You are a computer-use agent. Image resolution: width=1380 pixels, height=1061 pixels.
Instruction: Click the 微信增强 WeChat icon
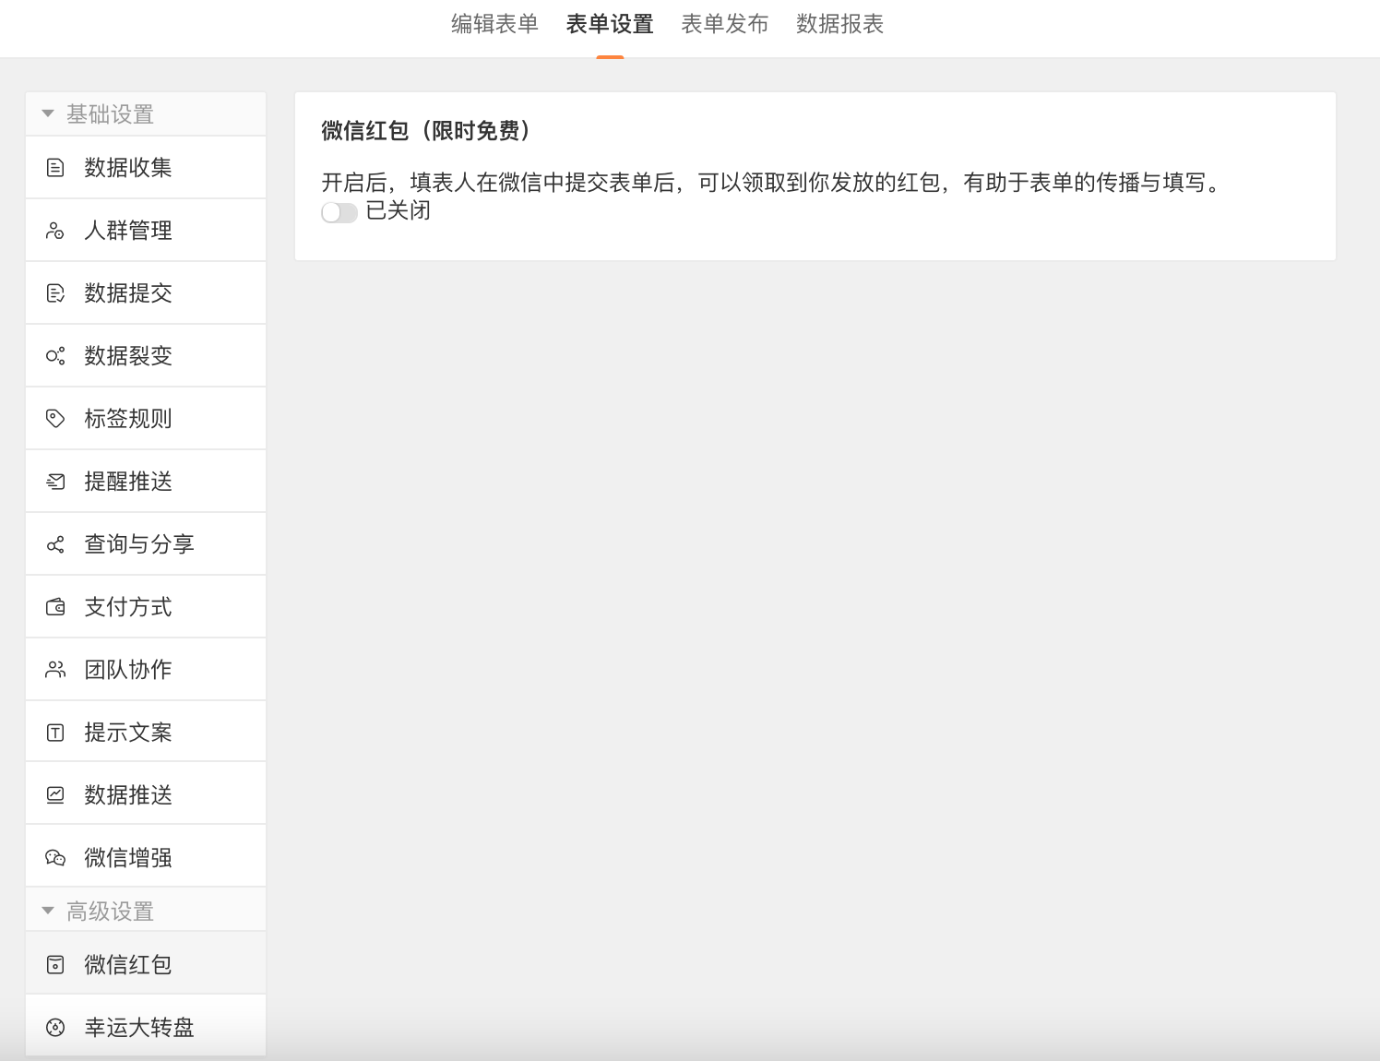[55, 858]
